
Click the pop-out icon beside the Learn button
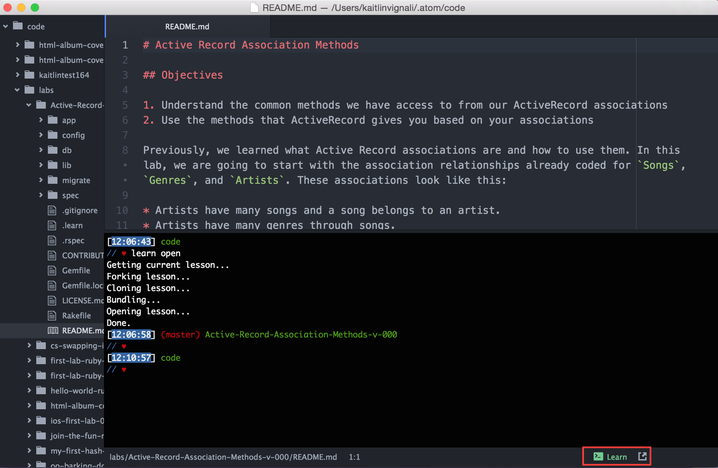[642, 456]
